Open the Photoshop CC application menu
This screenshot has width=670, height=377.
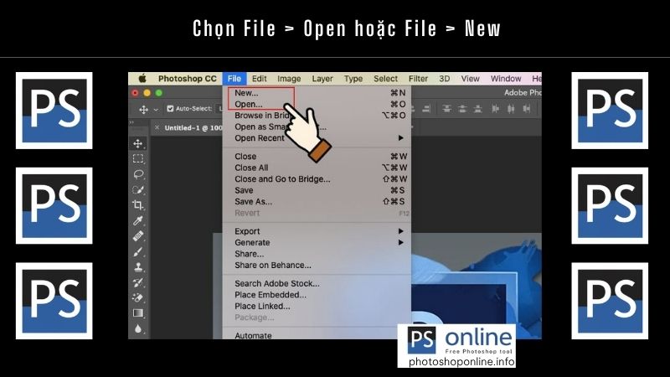[187, 79]
